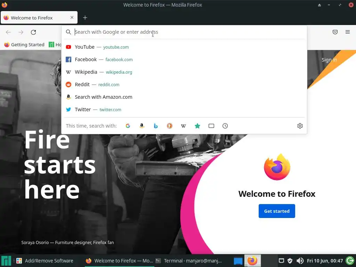
Task: Open the Firefox hamburger menu
Action: coord(348,32)
